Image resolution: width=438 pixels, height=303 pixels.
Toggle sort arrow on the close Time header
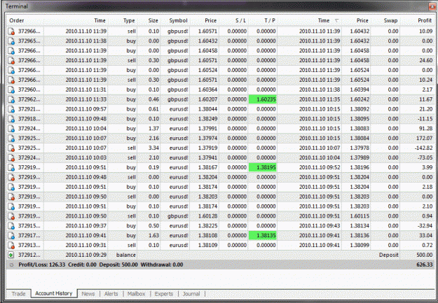[x=336, y=21]
